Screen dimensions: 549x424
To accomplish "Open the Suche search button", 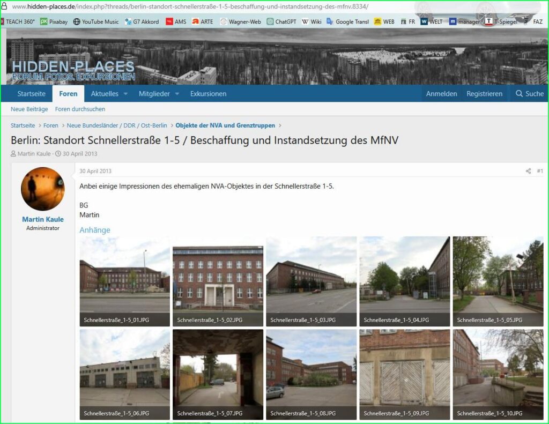I will pyautogui.click(x=529, y=94).
